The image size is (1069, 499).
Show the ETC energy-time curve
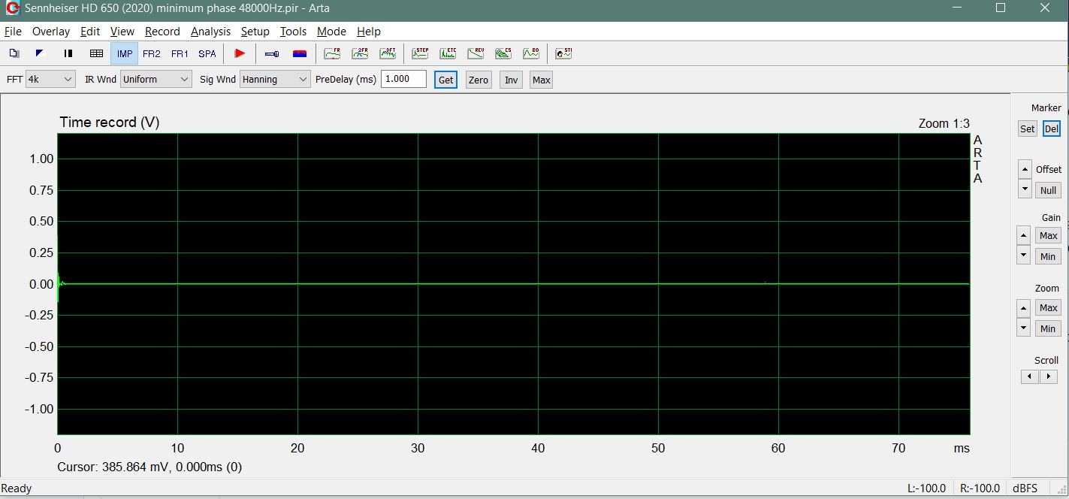click(448, 53)
